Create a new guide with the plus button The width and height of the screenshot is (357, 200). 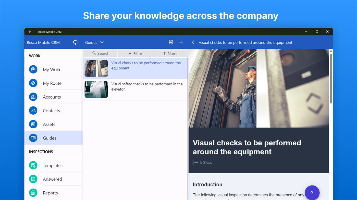click(181, 42)
